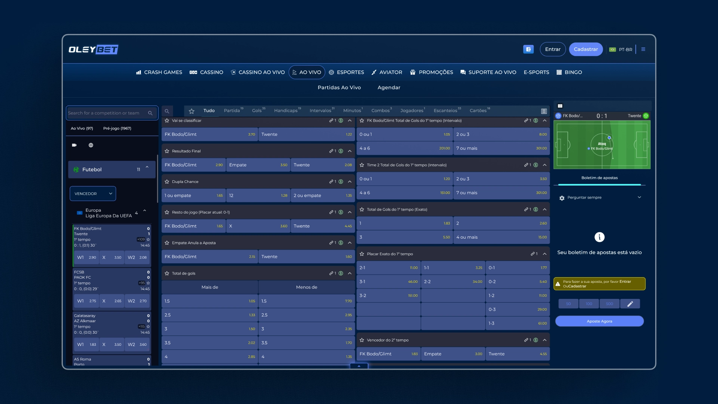Viewport: 718px width, 404px height.
Task: Open CRASH GAMES menu item
Action: [159, 72]
